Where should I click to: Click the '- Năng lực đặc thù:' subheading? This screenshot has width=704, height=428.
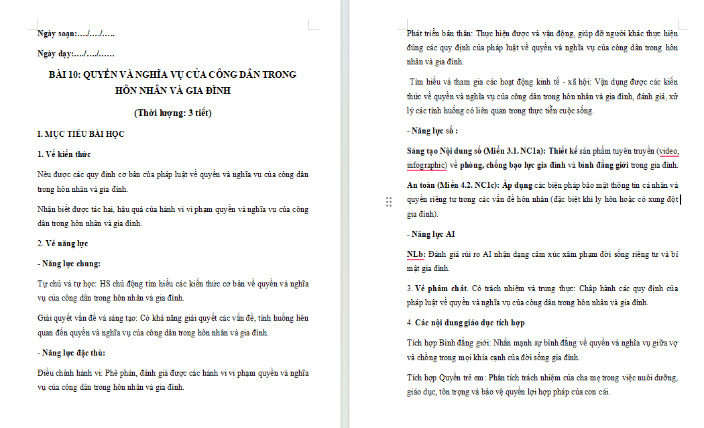(x=71, y=353)
